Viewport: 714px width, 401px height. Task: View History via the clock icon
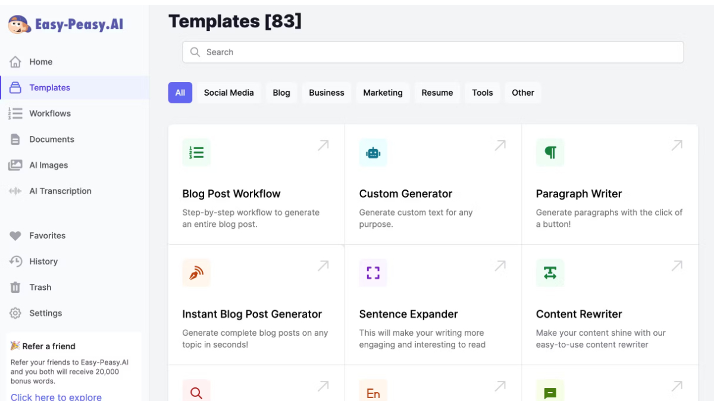15,261
